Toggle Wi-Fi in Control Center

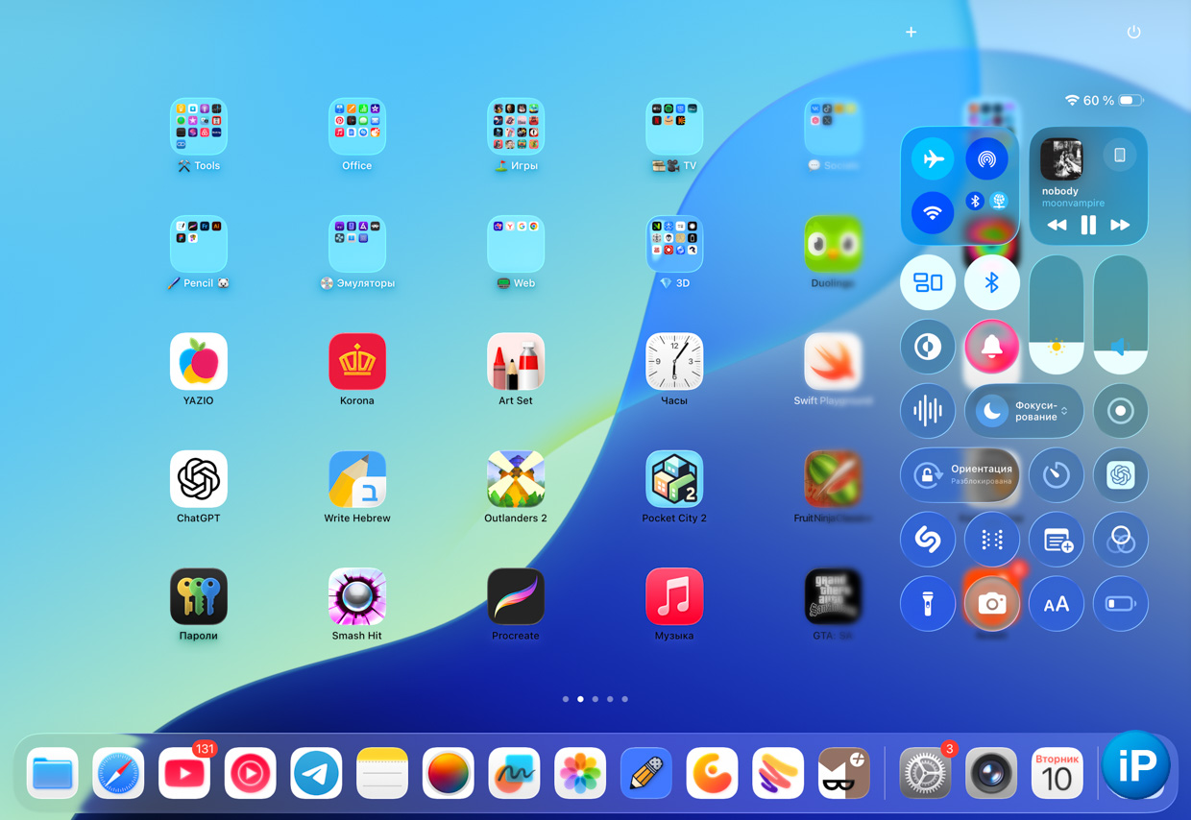(x=933, y=213)
